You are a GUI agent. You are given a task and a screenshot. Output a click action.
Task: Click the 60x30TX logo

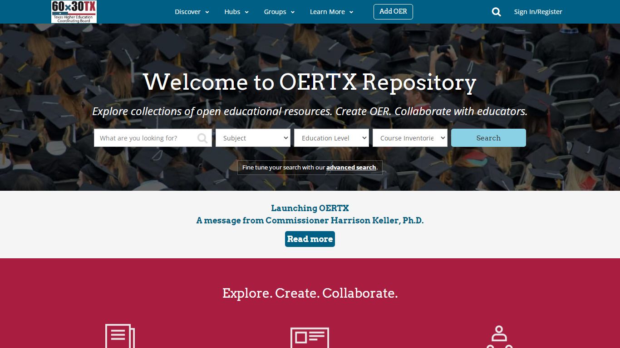point(74,12)
